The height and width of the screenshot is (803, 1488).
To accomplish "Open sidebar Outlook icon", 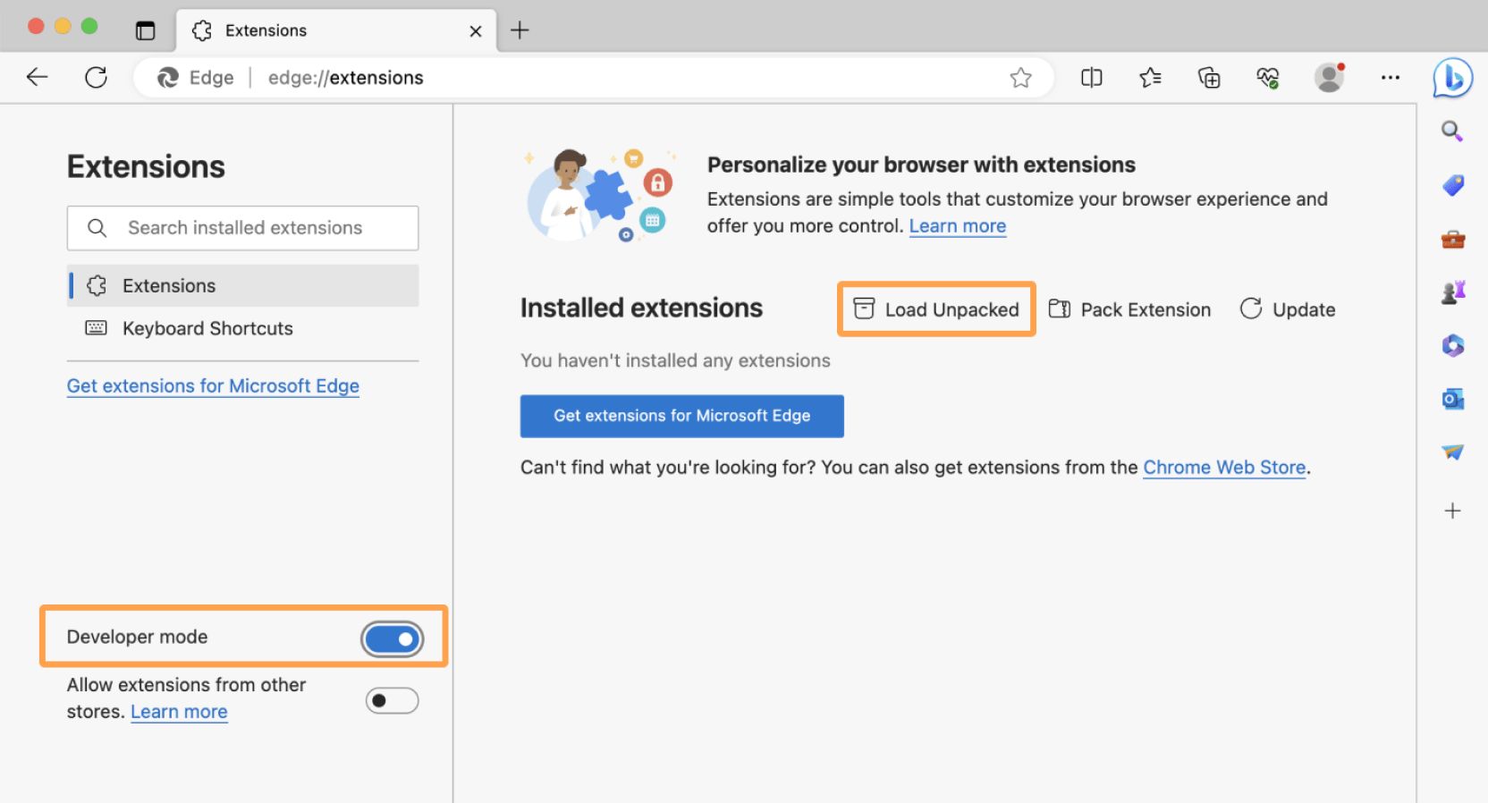I will (1452, 399).
